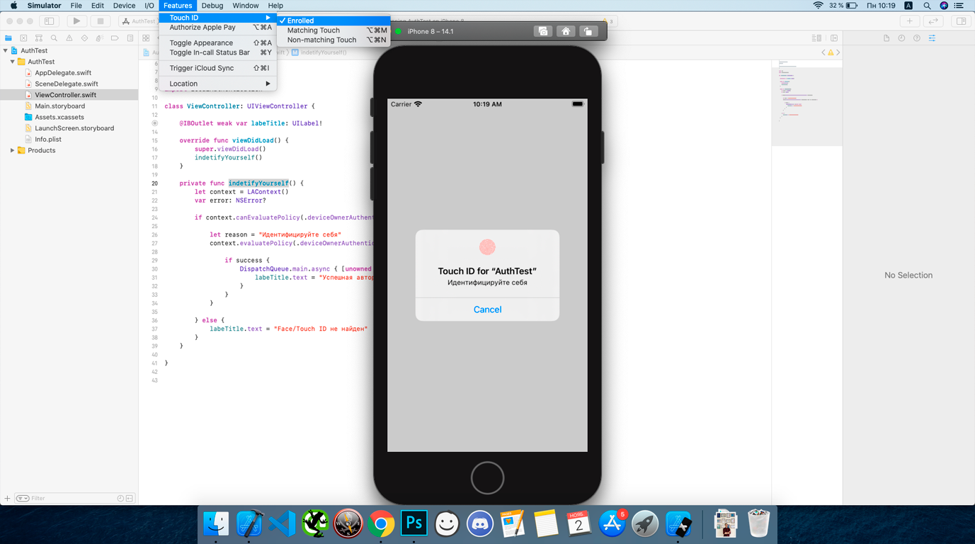Select Trigger iCloud Sync
The height and width of the screenshot is (544, 975).
218,68
